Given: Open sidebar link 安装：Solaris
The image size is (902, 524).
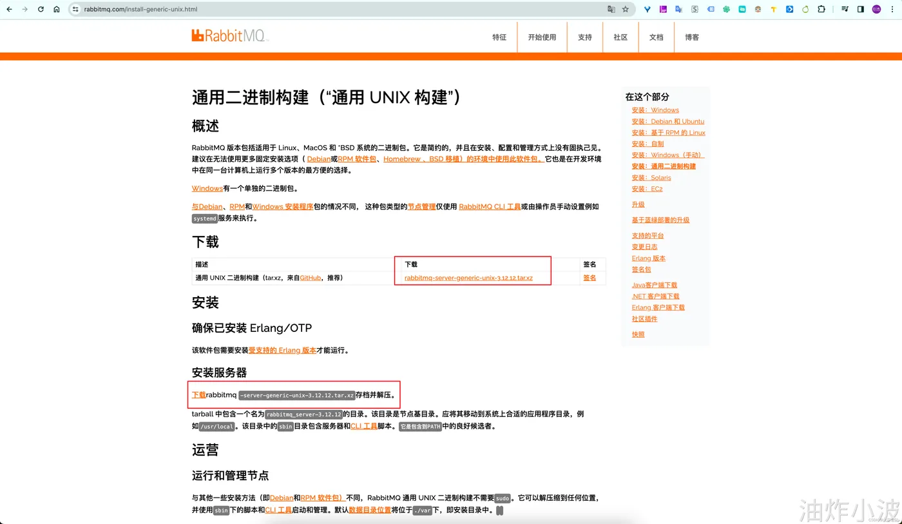Looking at the screenshot, I should 651,178.
